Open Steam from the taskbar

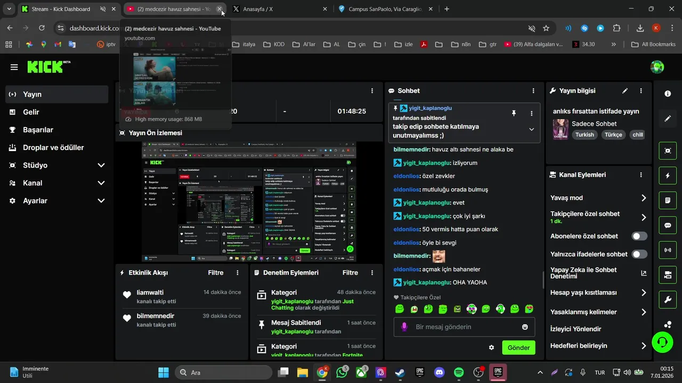click(400, 372)
